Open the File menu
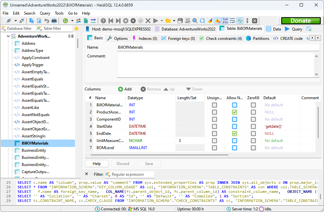This screenshot has height=212, width=324. click(6, 13)
